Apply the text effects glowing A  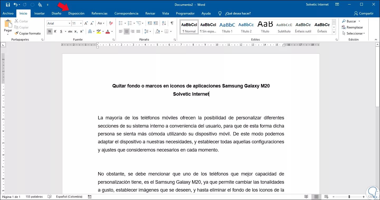(x=90, y=31)
